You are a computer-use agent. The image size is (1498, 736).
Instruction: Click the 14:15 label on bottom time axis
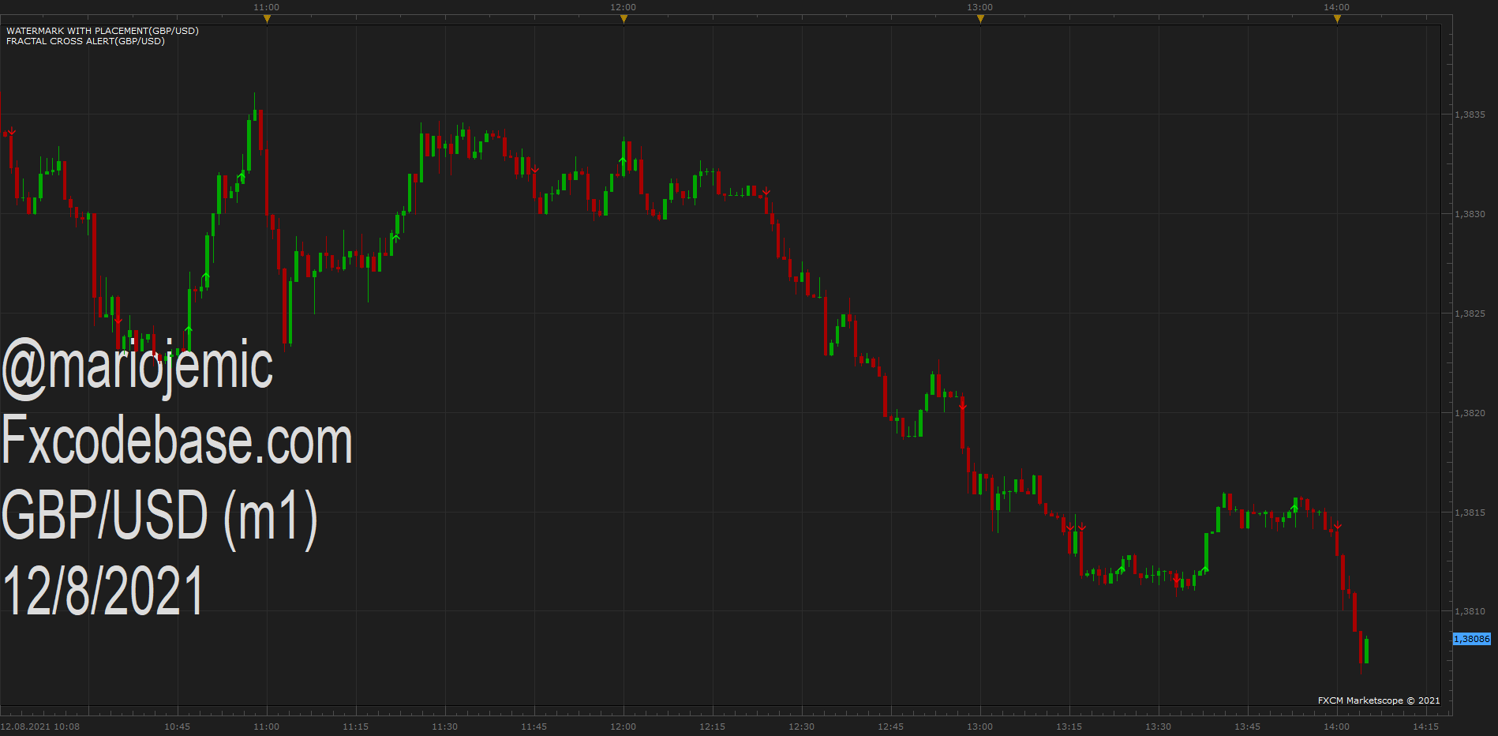click(x=1425, y=727)
